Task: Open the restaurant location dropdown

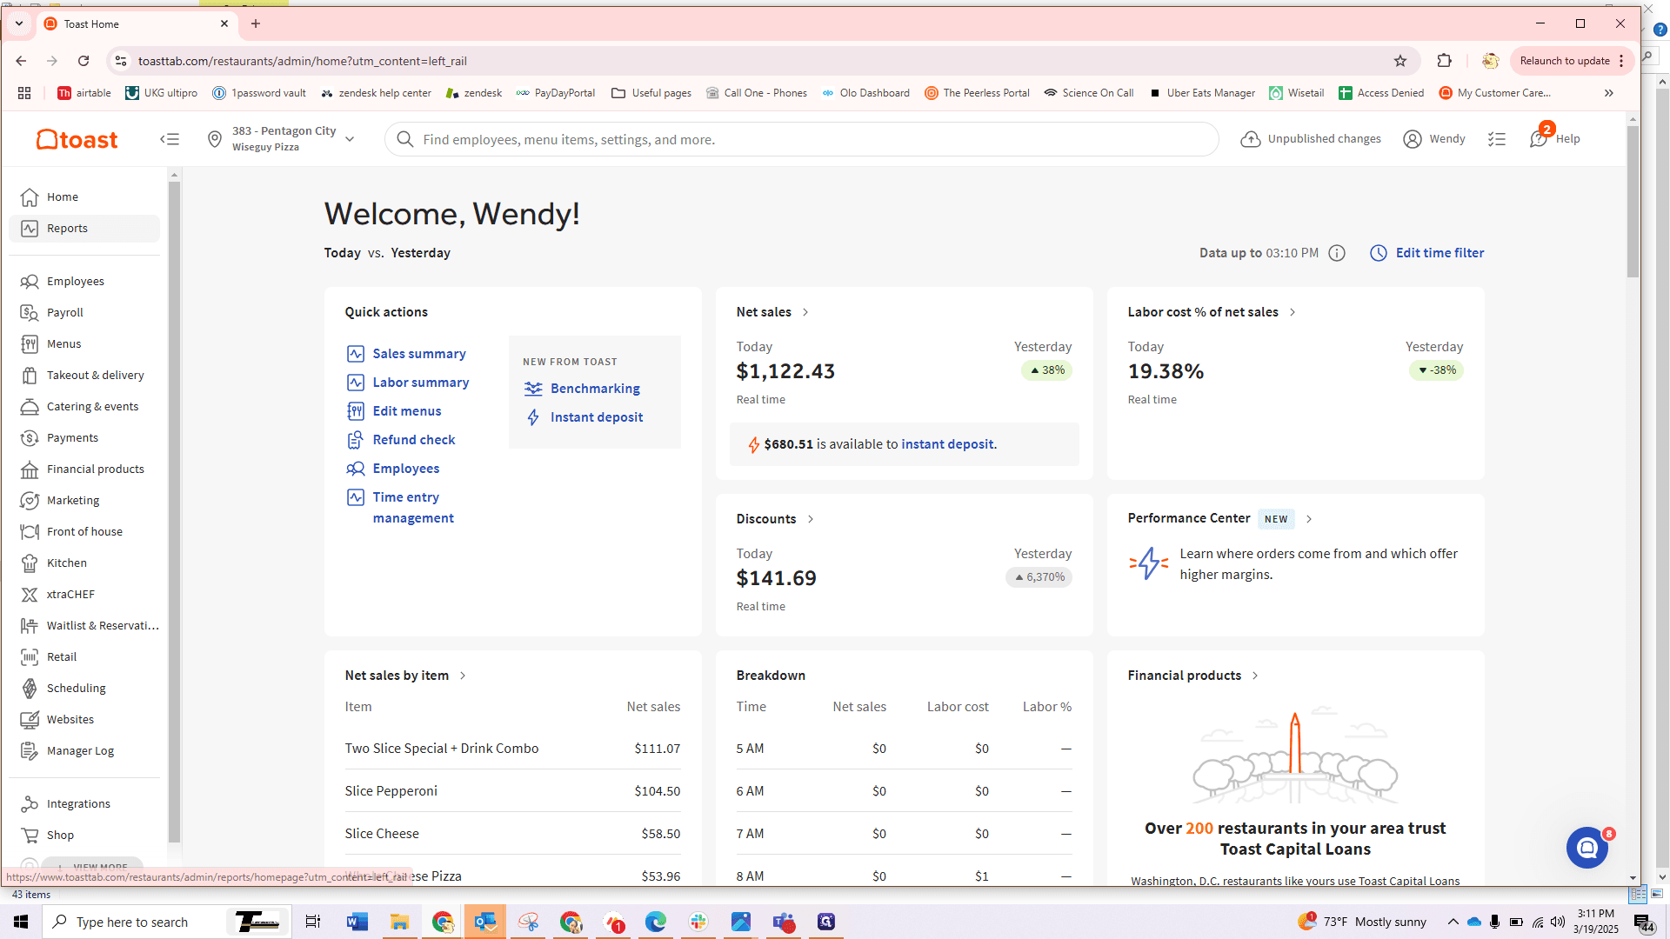Action: [x=281, y=139]
